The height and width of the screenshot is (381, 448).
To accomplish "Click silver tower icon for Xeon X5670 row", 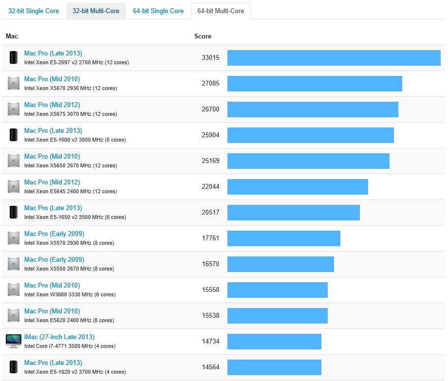I will coord(14,83).
